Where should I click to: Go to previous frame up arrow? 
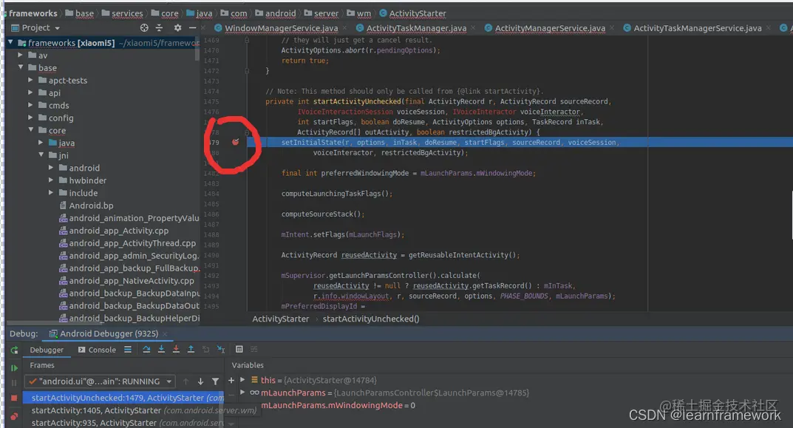click(x=186, y=381)
